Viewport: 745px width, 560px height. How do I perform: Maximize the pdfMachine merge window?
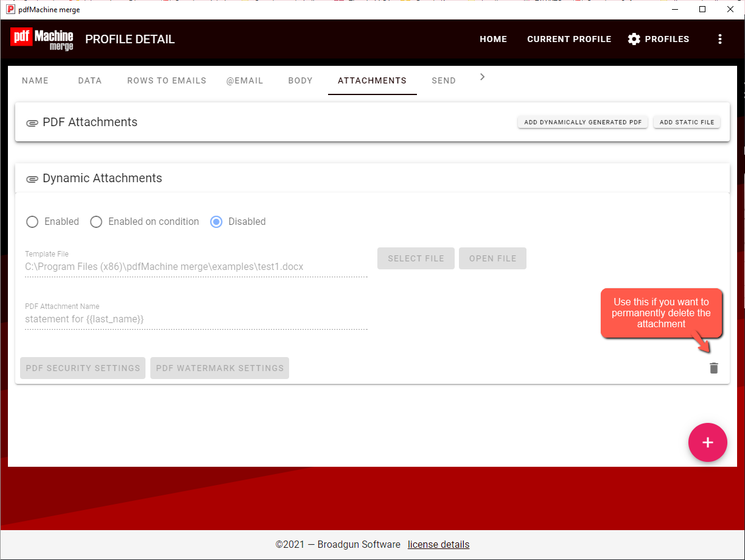click(702, 9)
